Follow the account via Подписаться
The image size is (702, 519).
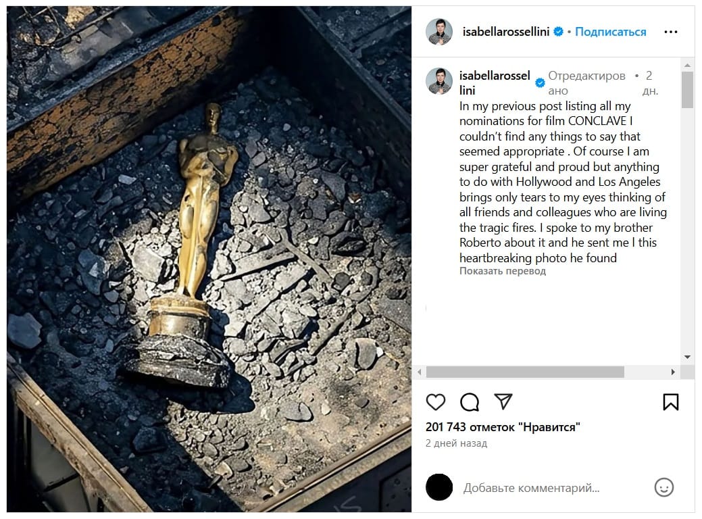point(611,32)
